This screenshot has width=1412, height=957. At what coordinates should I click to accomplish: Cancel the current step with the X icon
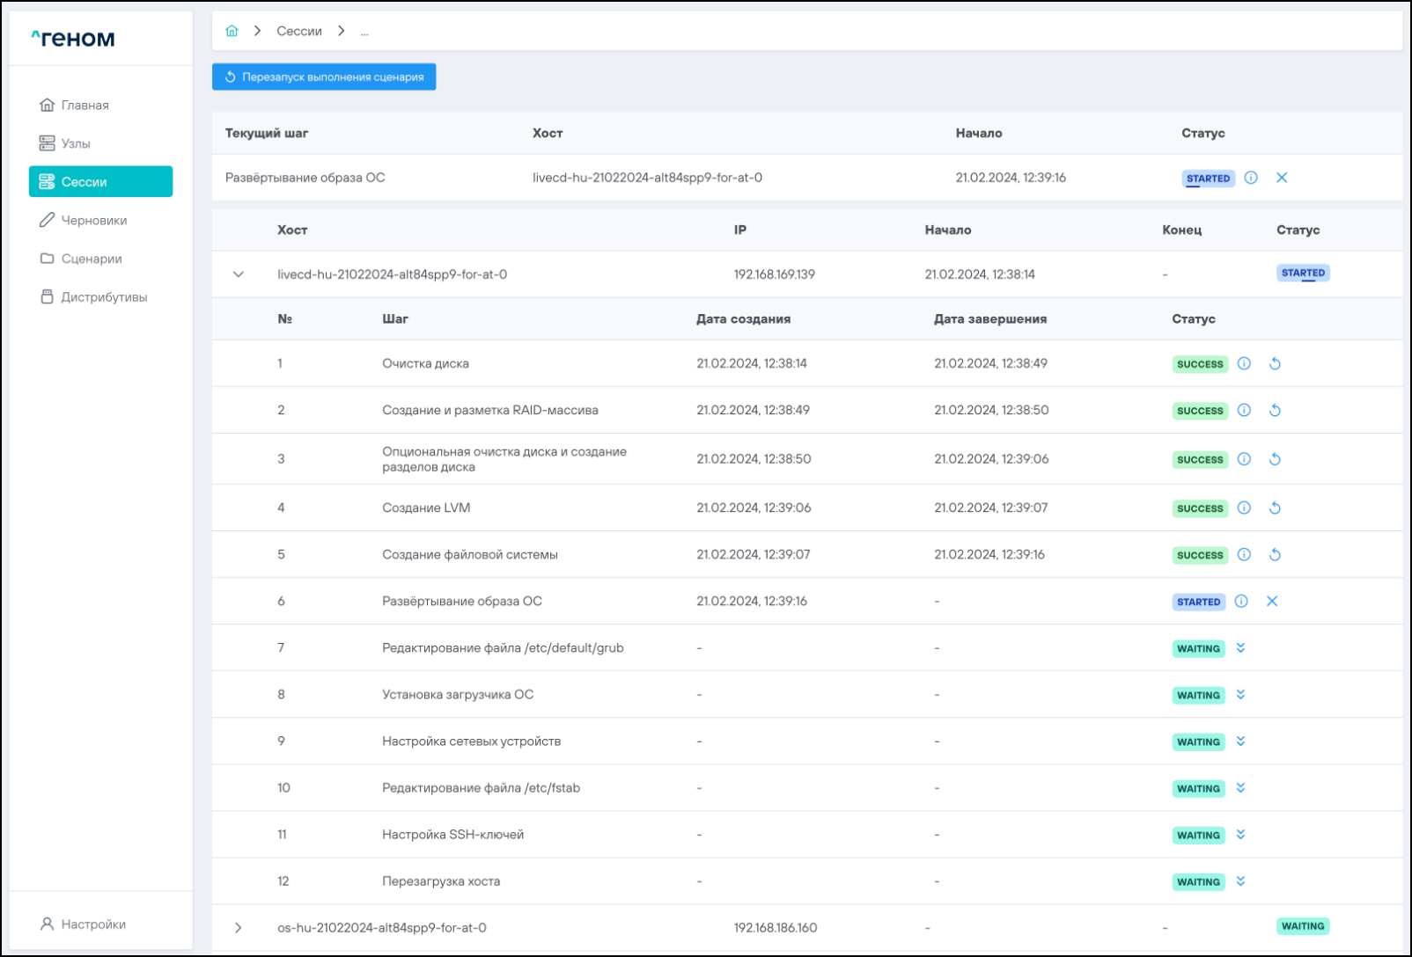1282,178
